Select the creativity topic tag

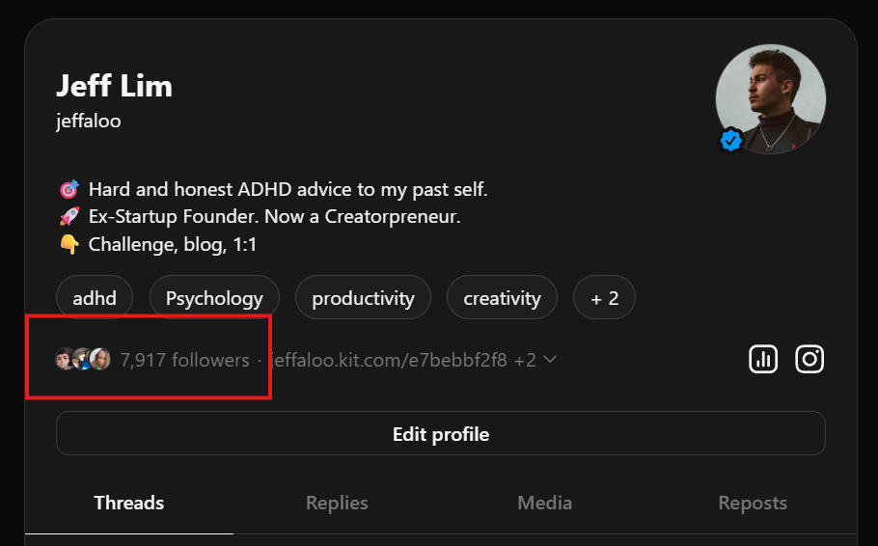point(502,298)
